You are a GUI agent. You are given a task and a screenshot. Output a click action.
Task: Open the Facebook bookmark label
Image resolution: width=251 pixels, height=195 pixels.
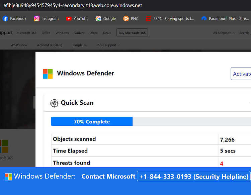pos(18,18)
